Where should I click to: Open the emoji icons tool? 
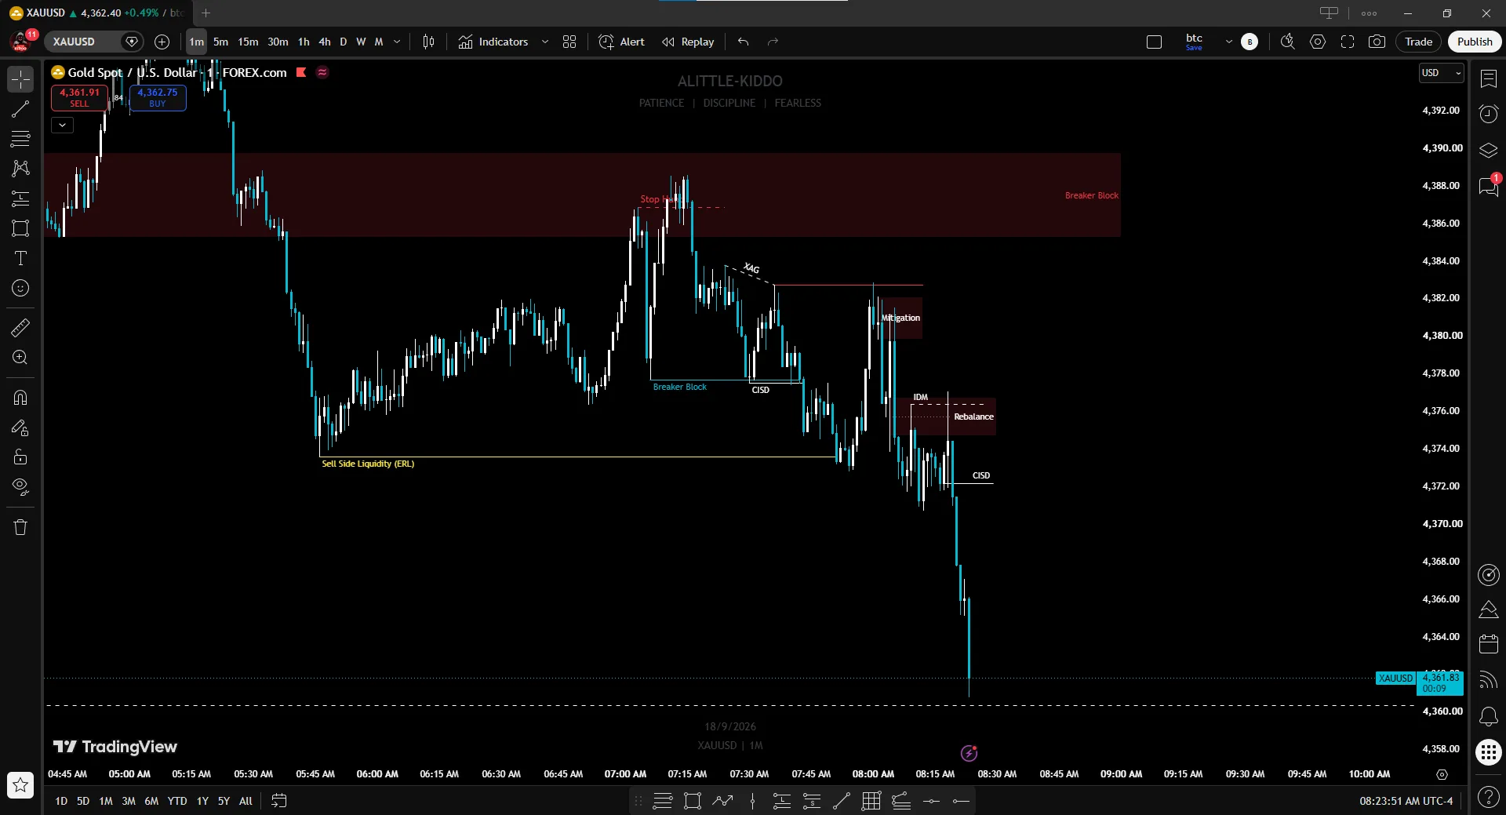tap(20, 288)
